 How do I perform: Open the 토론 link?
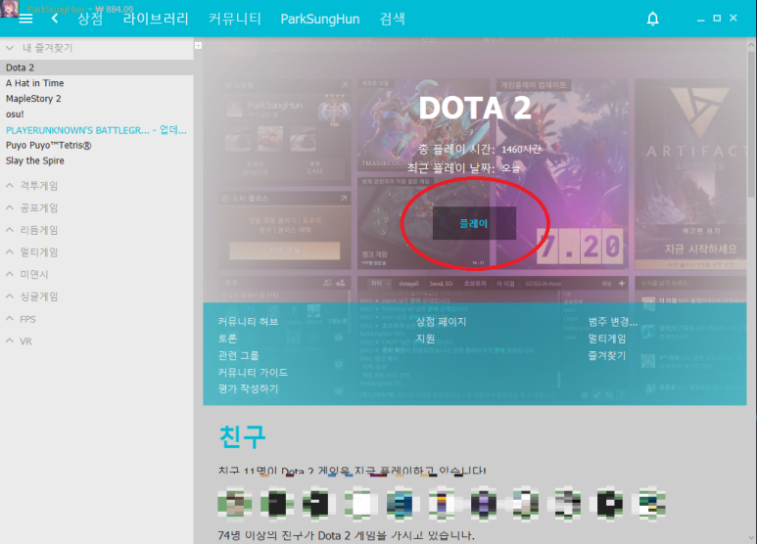[227, 339]
